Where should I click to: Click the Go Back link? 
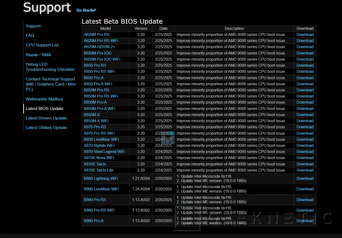(x=86, y=10)
